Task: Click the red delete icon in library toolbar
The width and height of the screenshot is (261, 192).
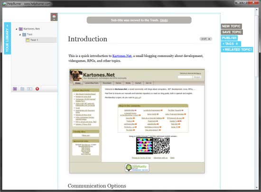Action: pos(37,89)
